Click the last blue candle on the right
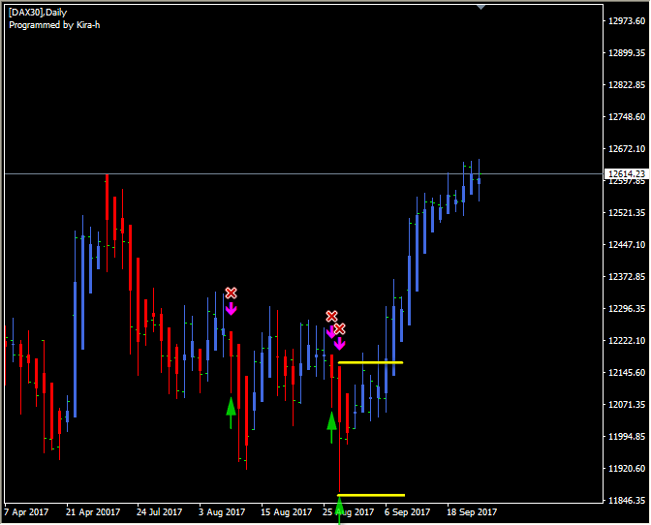The image size is (651, 525). point(480,180)
